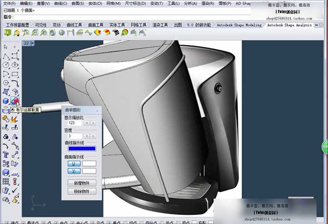328x224 pixels.
Task: Select the pointer selection tool in the left toolbar
Action: pos(6,47)
